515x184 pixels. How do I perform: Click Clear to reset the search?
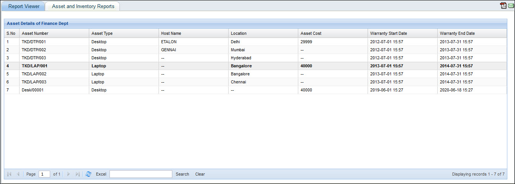200,174
